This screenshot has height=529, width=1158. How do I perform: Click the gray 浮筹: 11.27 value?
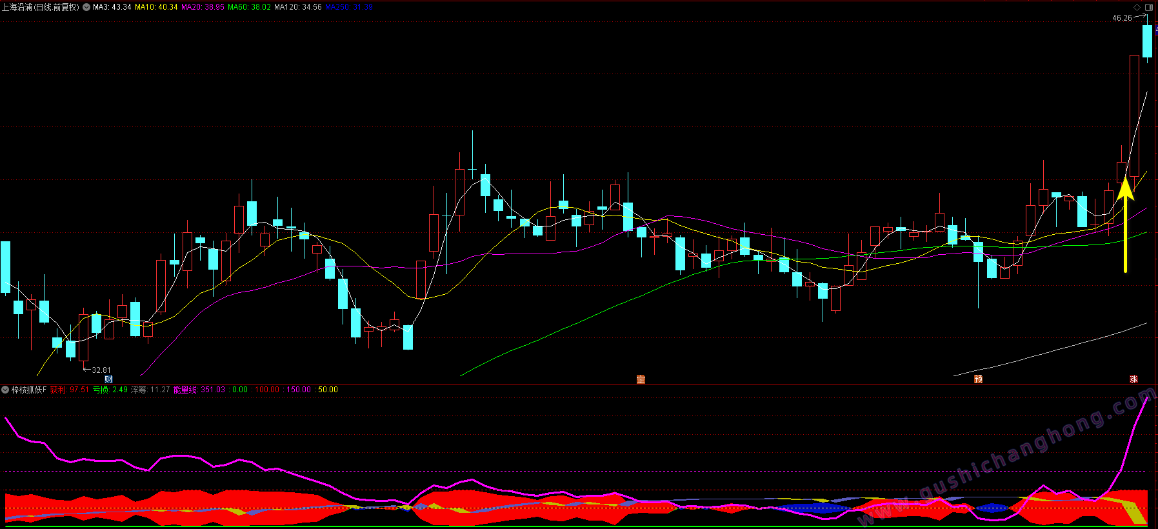click(150, 390)
